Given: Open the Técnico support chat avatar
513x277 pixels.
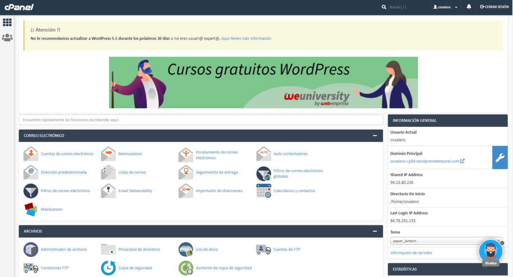Looking at the screenshot, I should coord(491,251).
